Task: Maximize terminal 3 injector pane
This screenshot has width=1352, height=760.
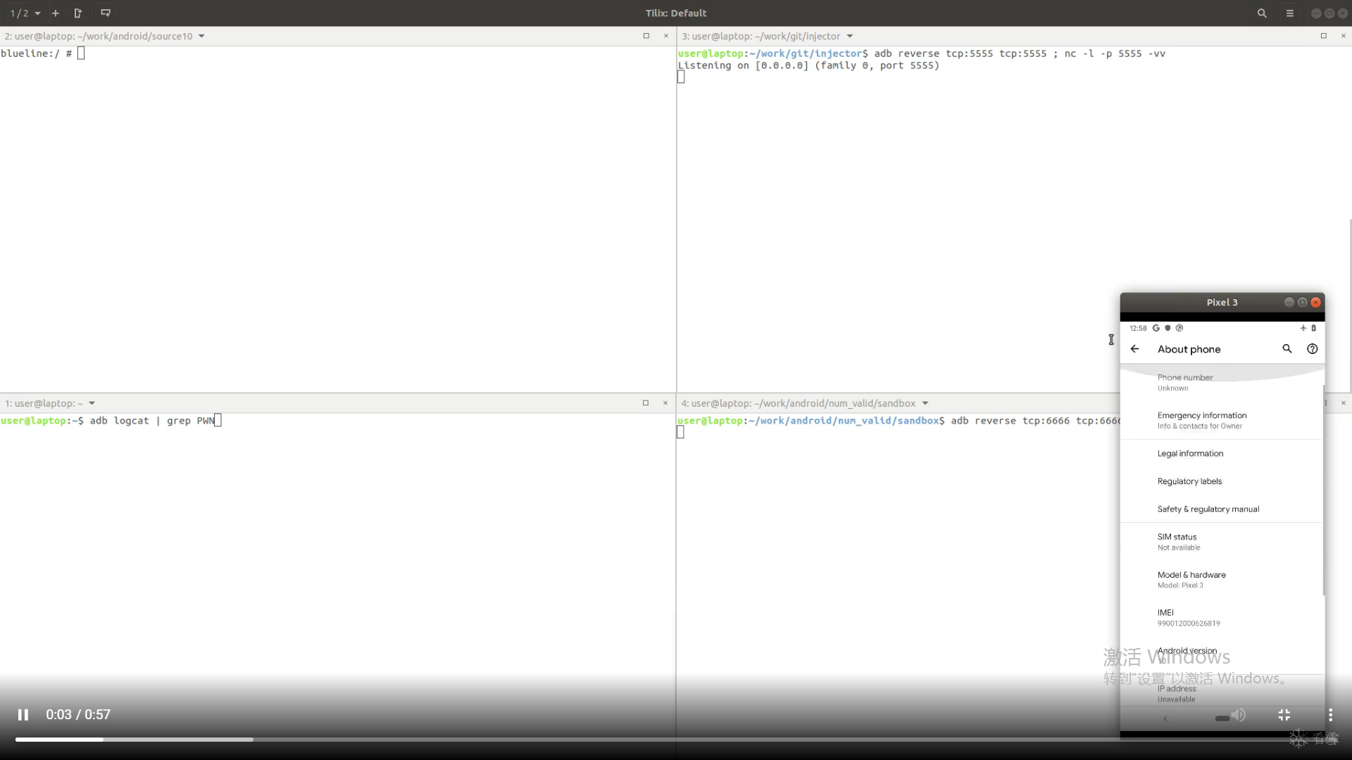Action: (1323, 36)
